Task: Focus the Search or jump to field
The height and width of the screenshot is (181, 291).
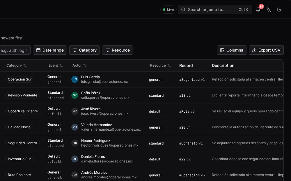Action: click(x=215, y=10)
